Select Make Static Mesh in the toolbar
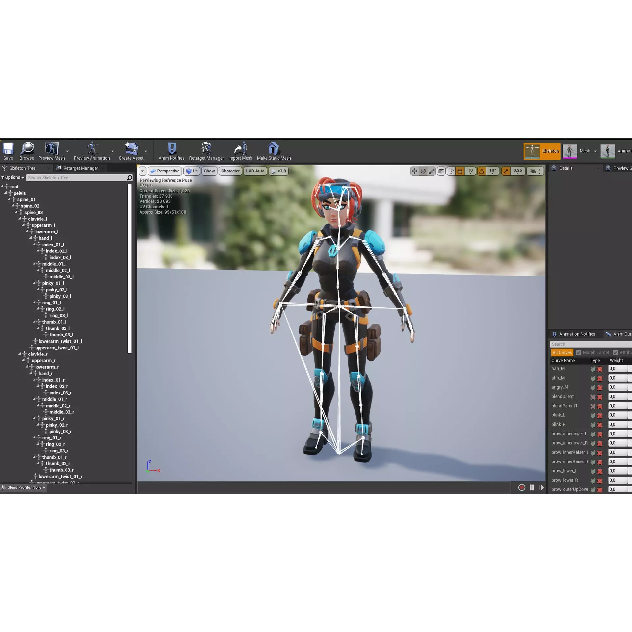632x632 pixels. [273, 151]
